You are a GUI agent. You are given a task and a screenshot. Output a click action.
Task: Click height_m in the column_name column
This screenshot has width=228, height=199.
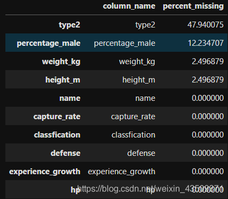(139, 80)
